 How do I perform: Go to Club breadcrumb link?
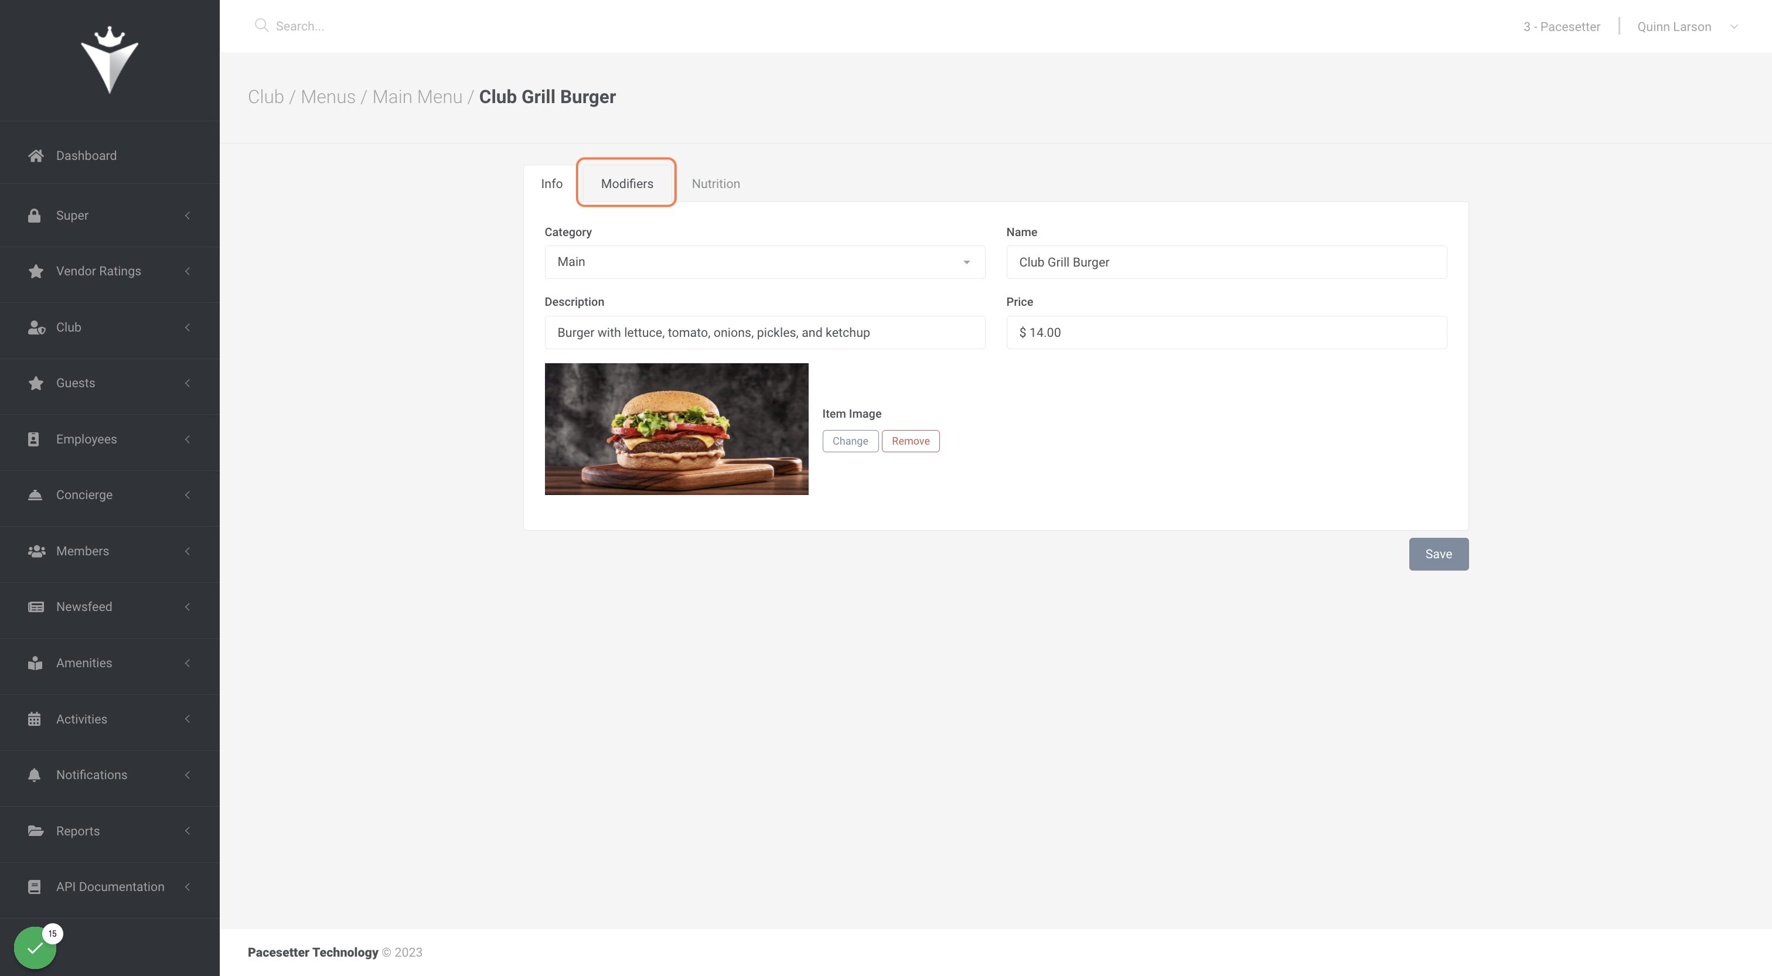coord(265,97)
